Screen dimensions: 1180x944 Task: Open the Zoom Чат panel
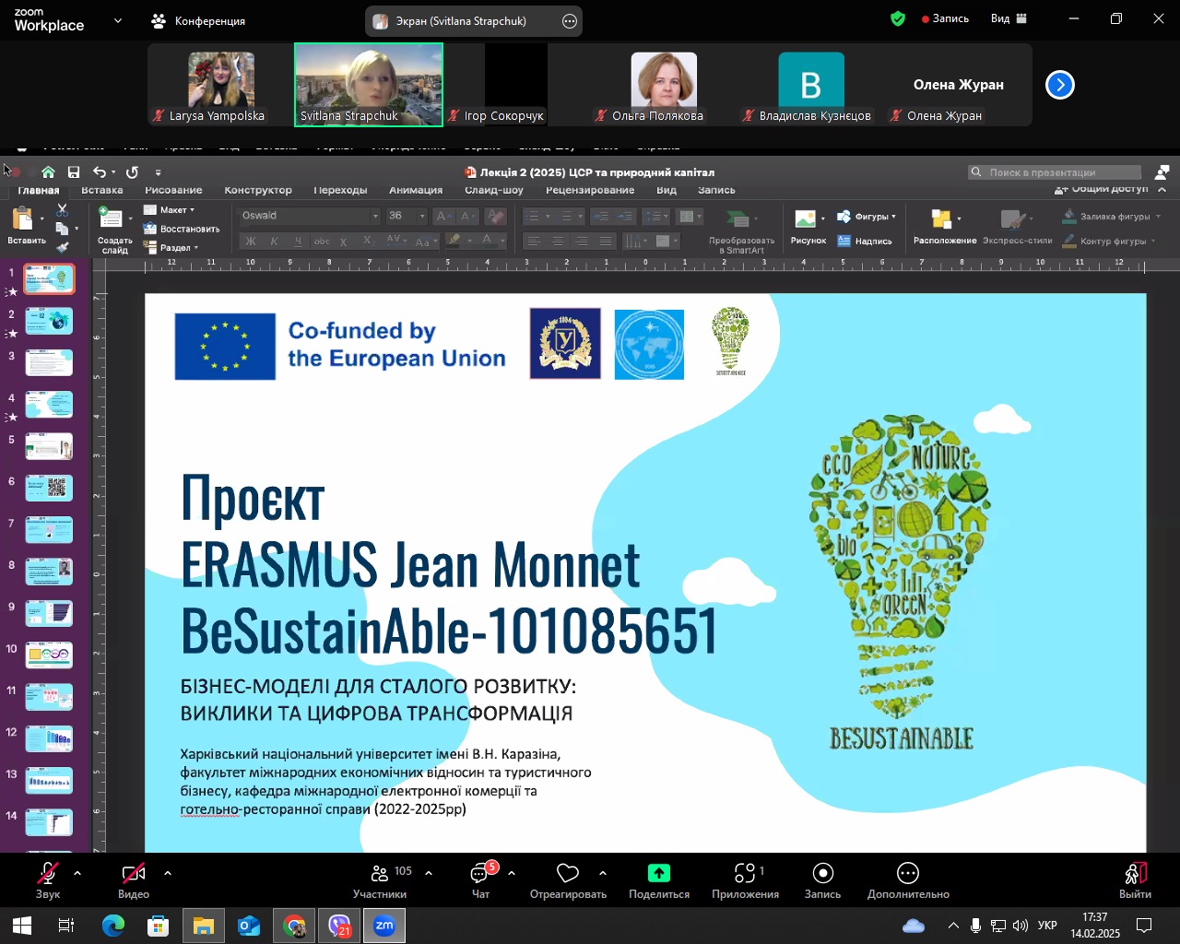pyautogui.click(x=480, y=880)
